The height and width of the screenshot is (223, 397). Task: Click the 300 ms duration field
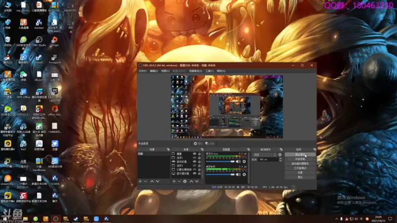coord(268,160)
